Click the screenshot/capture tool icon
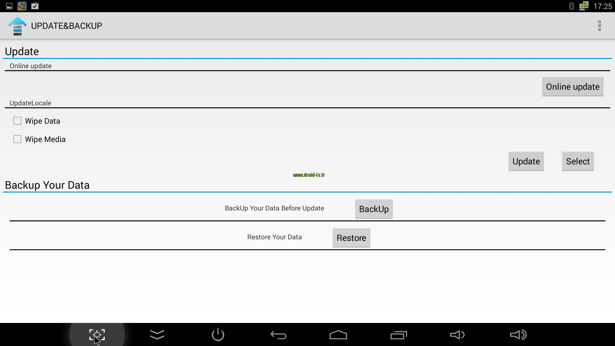This screenshot has width=615, height=346. tap(96, 334)
